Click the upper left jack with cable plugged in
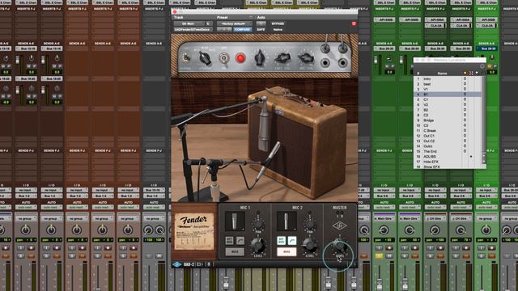Screen dimensions: 518x291 pos(325,48)
